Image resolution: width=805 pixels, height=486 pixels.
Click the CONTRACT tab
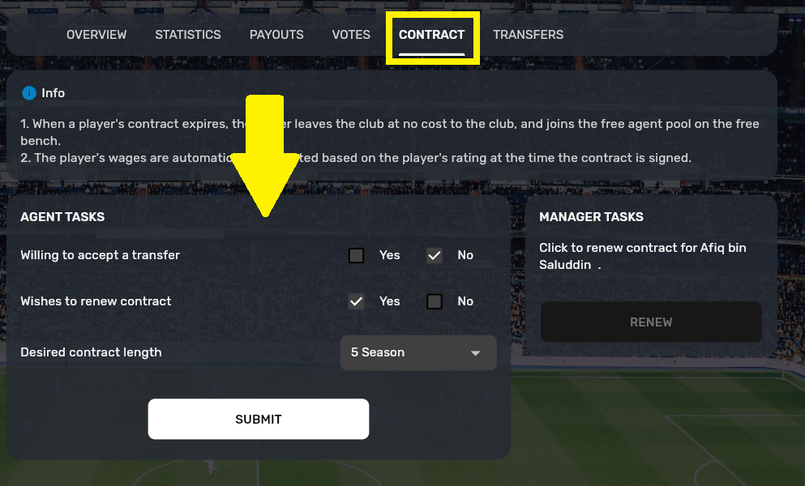click(x=431, y=35)
